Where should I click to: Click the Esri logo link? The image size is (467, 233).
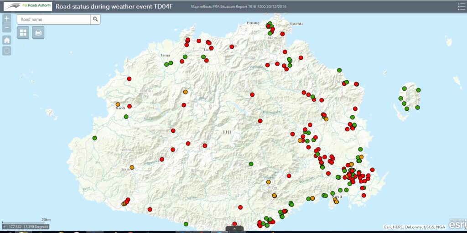point(457,224)
